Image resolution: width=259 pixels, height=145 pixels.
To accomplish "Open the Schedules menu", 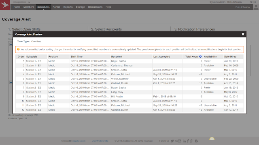I will (x=43, y=7).
